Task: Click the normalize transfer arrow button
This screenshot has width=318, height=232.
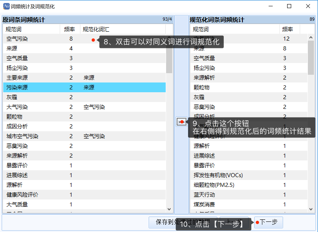Action: (181, 122)
